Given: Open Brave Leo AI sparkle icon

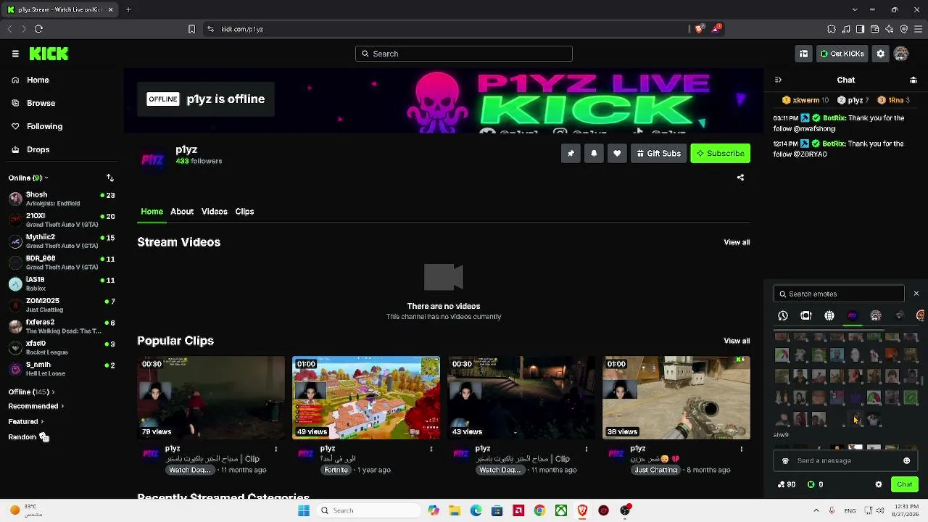Looking at the screenshot, I should 890,29.
